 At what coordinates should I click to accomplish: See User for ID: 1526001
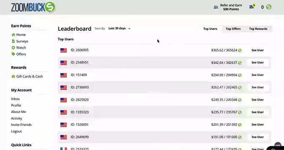258,125
